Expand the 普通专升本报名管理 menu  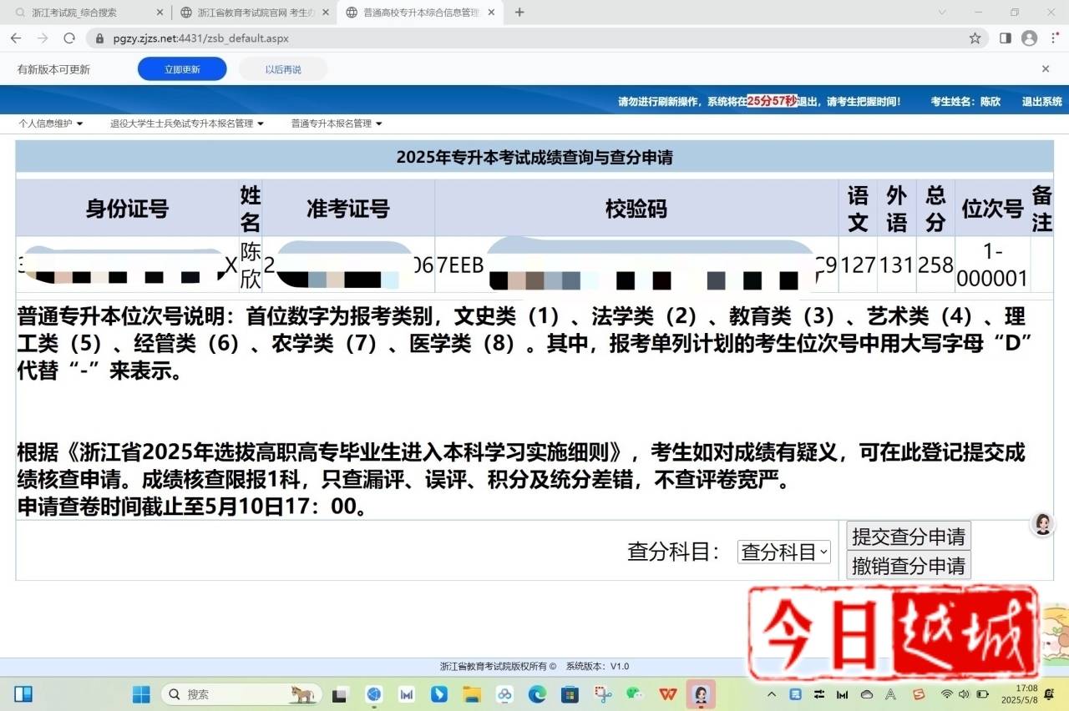[337, 124]
